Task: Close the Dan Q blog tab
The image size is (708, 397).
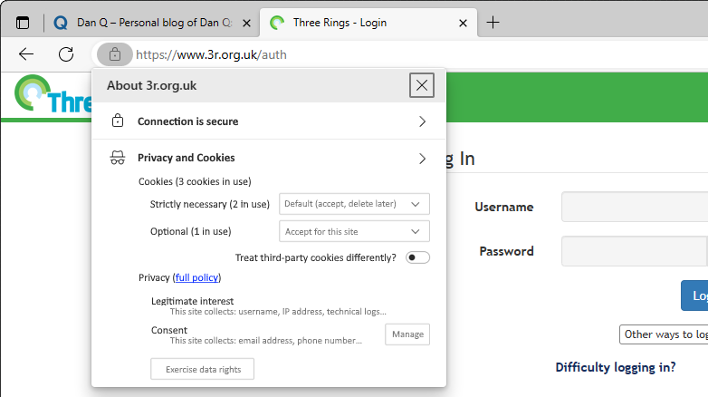Action: tap(246, 23)
